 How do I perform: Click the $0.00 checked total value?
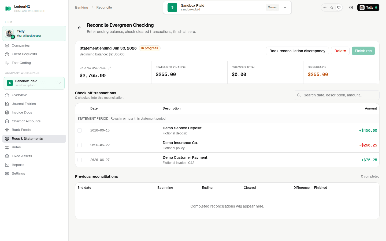(x=239, y=74)
